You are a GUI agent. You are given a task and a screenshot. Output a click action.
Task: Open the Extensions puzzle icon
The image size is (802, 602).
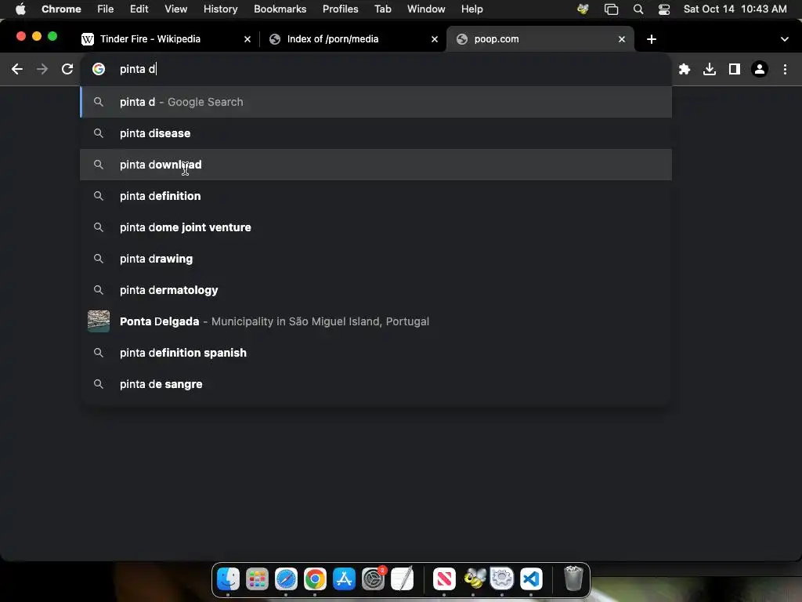(x=685, y=69)
